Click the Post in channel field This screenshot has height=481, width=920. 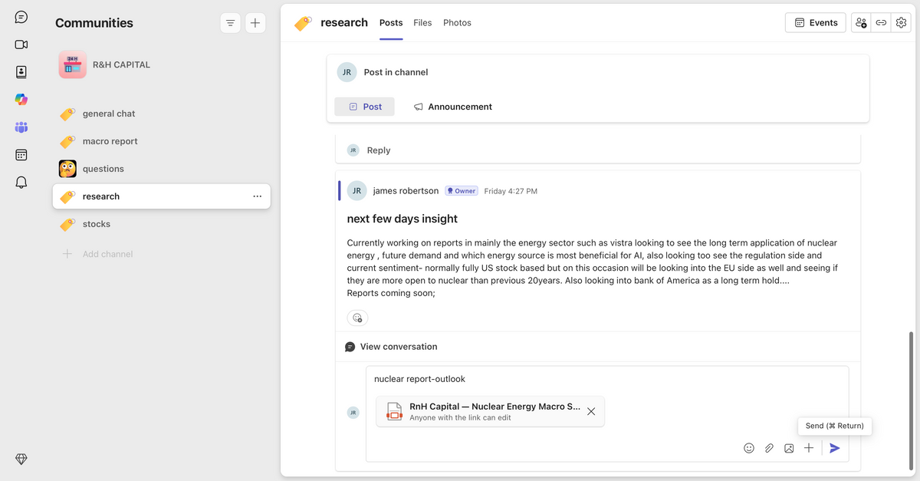point(598,72)
